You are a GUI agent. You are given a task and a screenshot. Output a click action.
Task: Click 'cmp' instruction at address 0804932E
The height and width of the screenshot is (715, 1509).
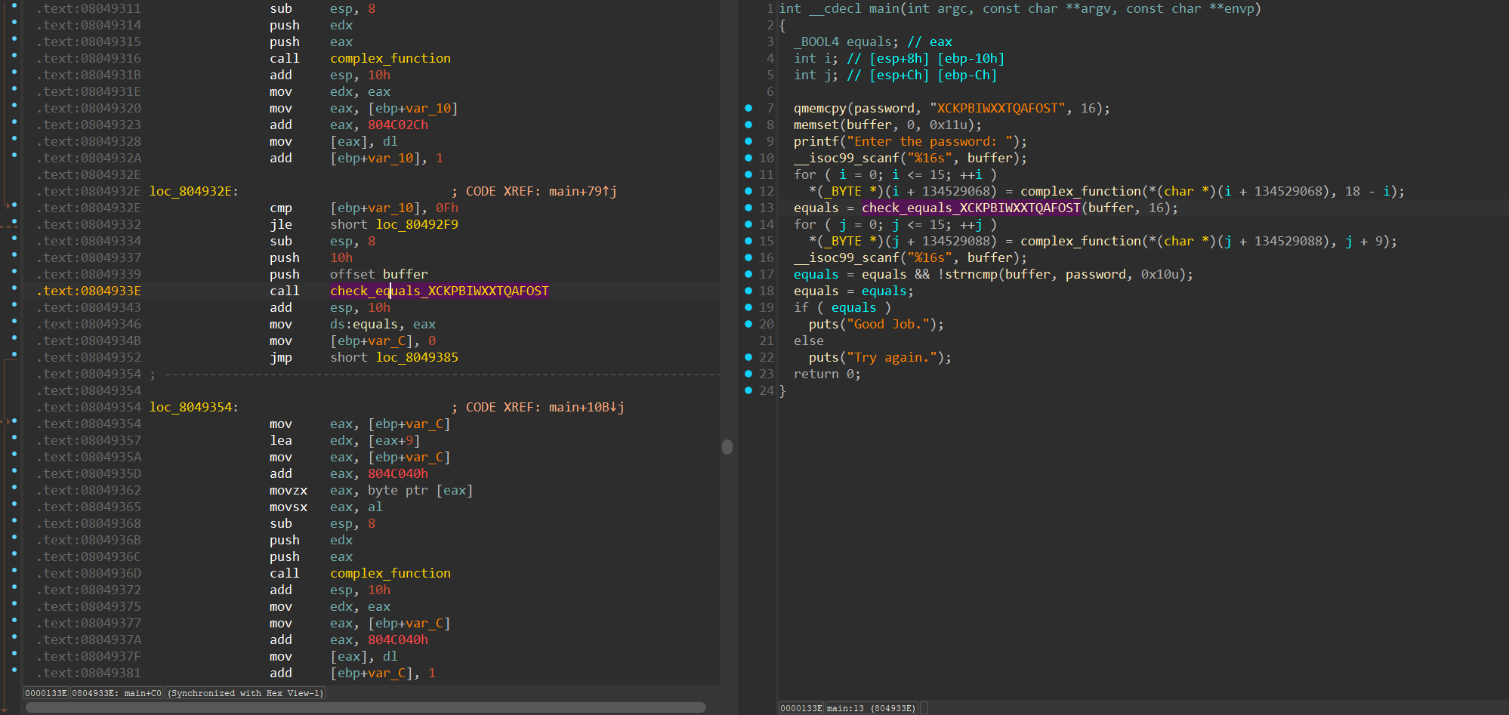281,208
